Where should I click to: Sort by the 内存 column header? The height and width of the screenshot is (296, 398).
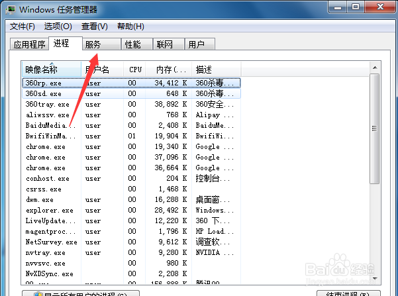coord(169,69)
